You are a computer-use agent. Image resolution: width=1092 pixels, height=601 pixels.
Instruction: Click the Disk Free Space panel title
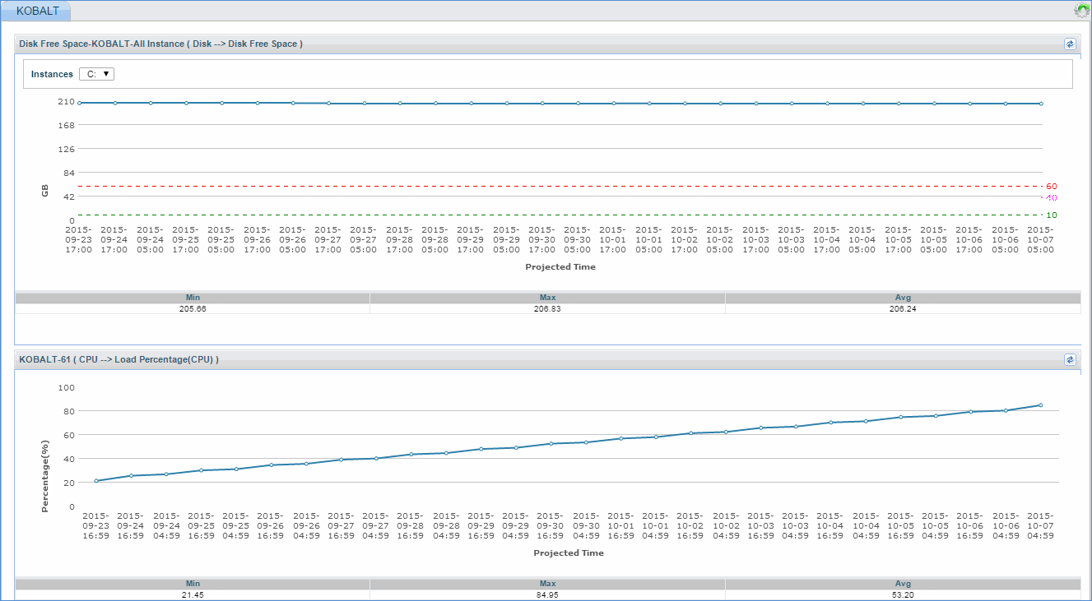160,44
